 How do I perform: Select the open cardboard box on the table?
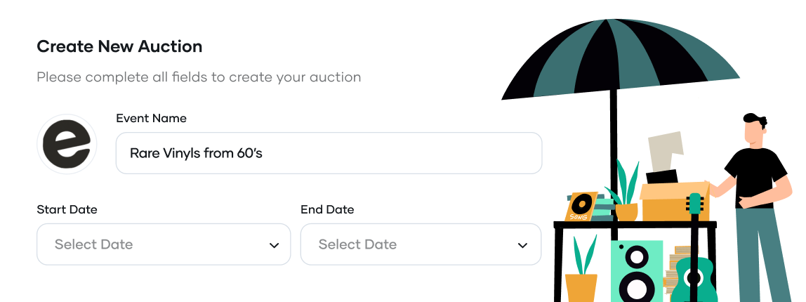pyautogui.click(x=673, y=202)
